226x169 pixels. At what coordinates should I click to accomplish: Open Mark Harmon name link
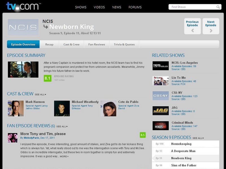point(35,102)
